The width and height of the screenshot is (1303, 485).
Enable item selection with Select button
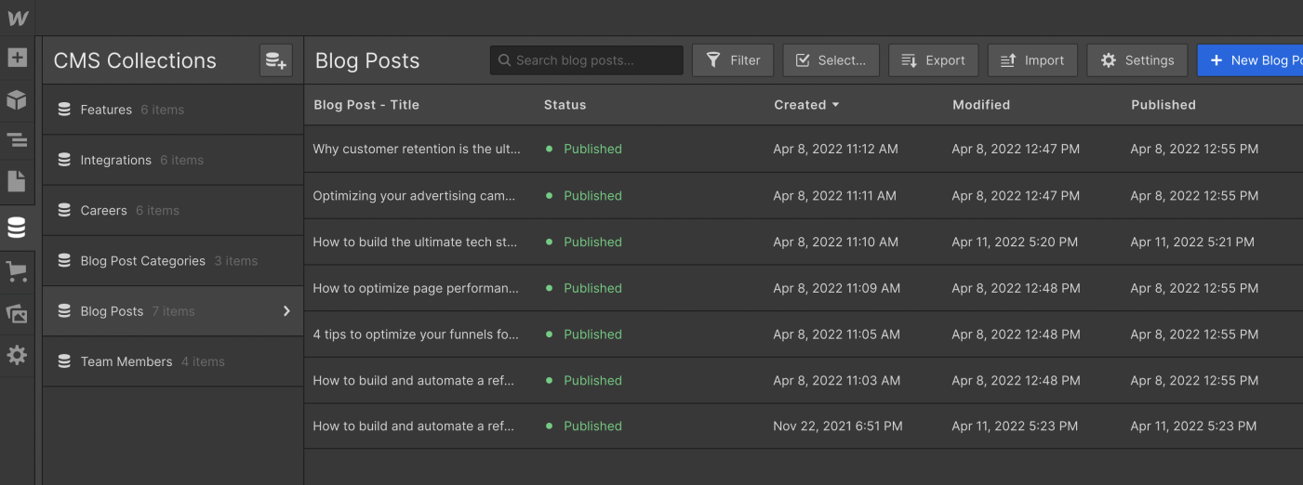831,60
